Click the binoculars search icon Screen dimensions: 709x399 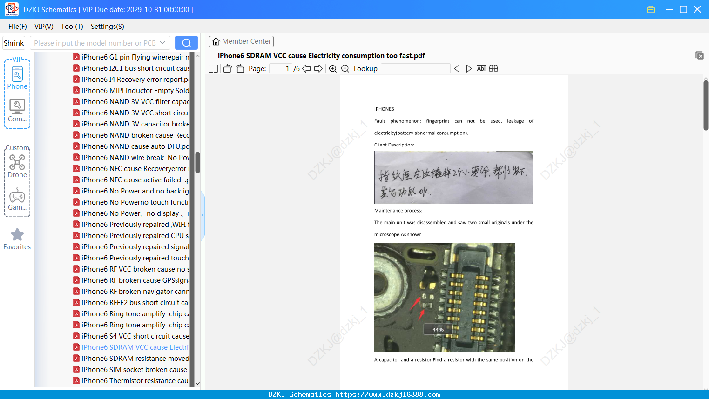click(493, 69)
